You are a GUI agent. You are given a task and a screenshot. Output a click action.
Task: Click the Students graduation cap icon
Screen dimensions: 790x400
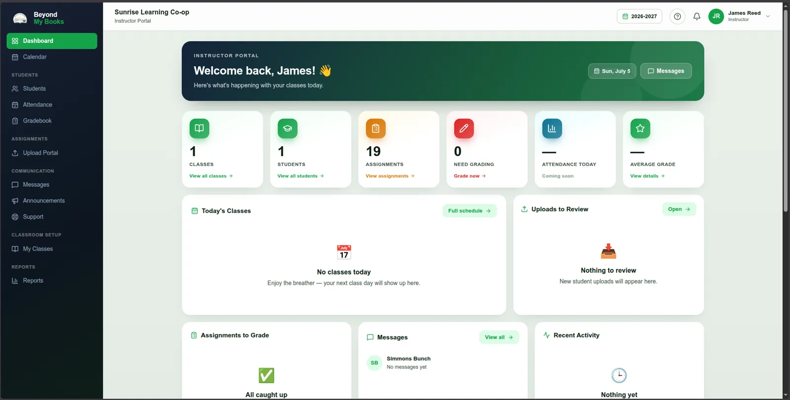point(287,128)
